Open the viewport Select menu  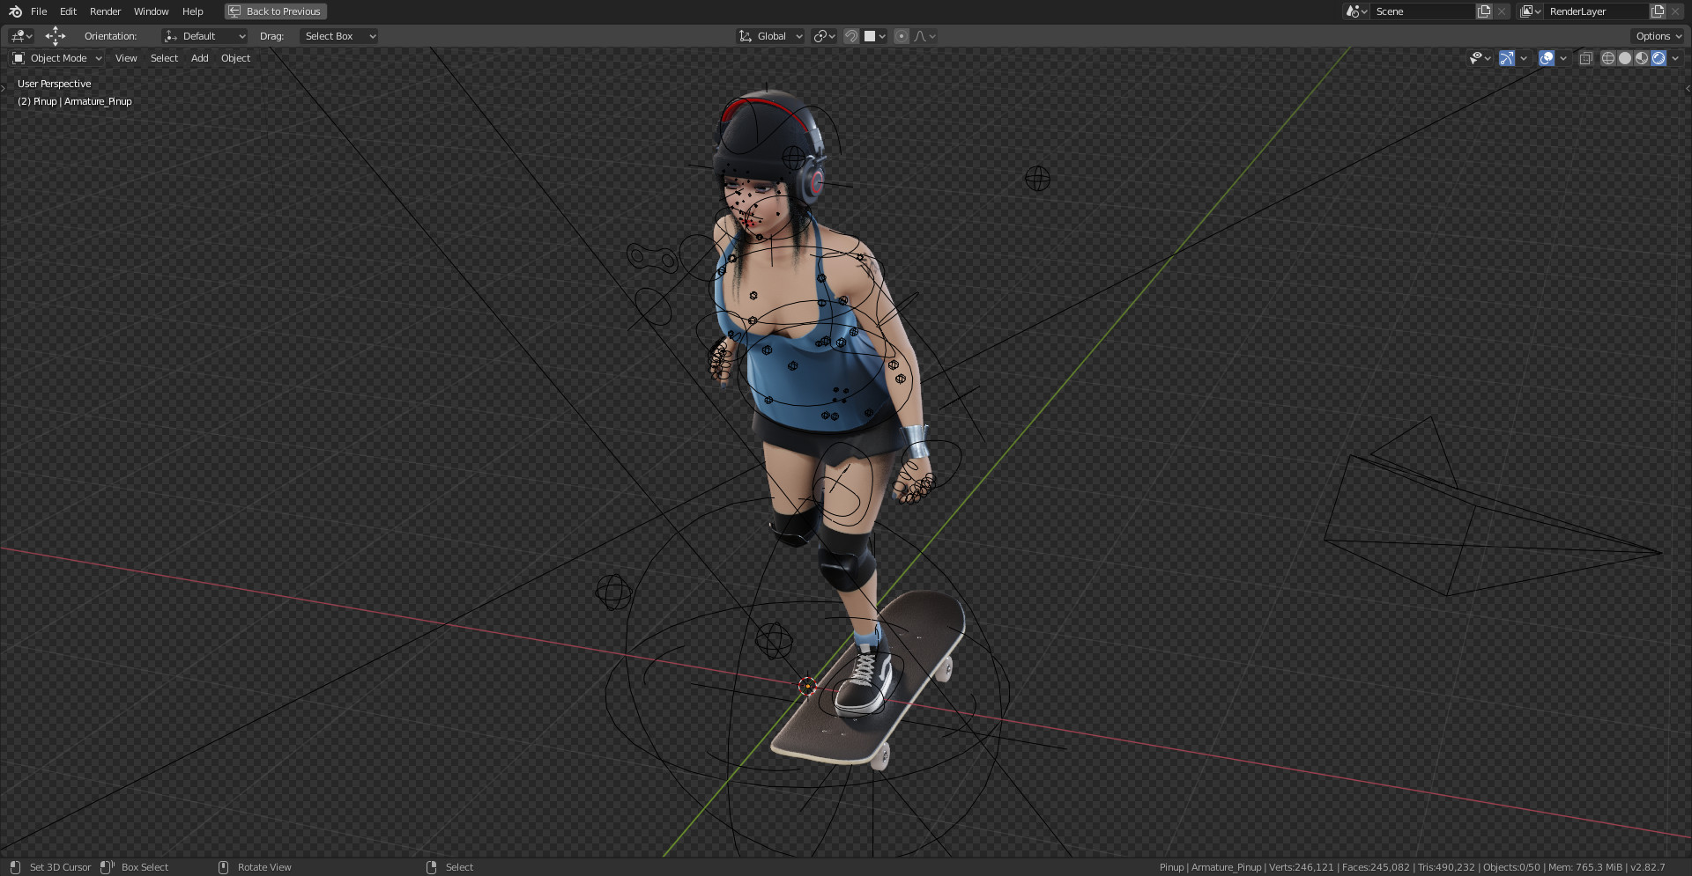(164, 58)
